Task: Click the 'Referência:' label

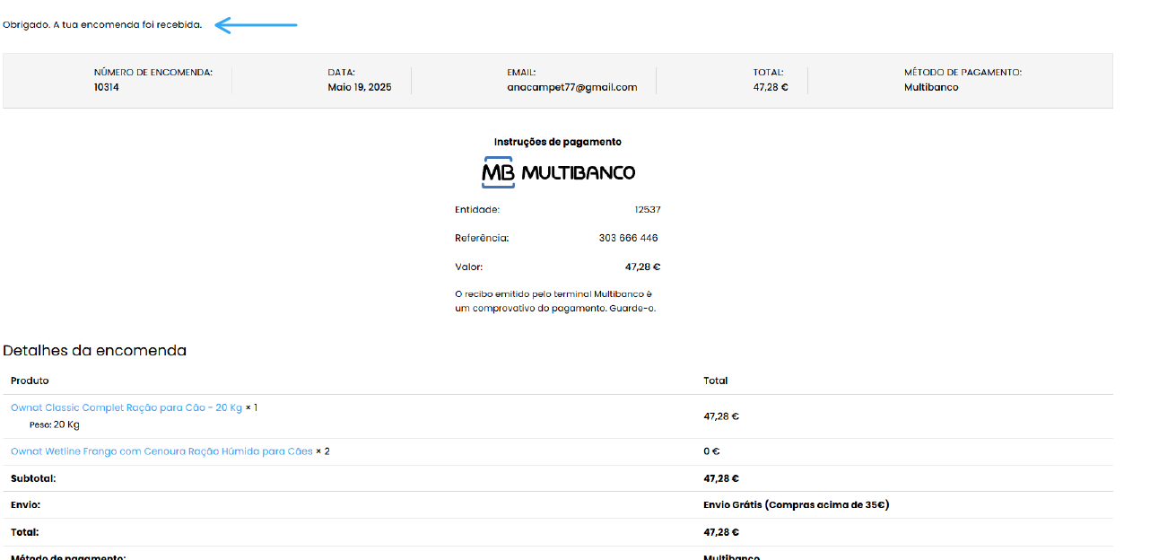Action: (482, 239)
